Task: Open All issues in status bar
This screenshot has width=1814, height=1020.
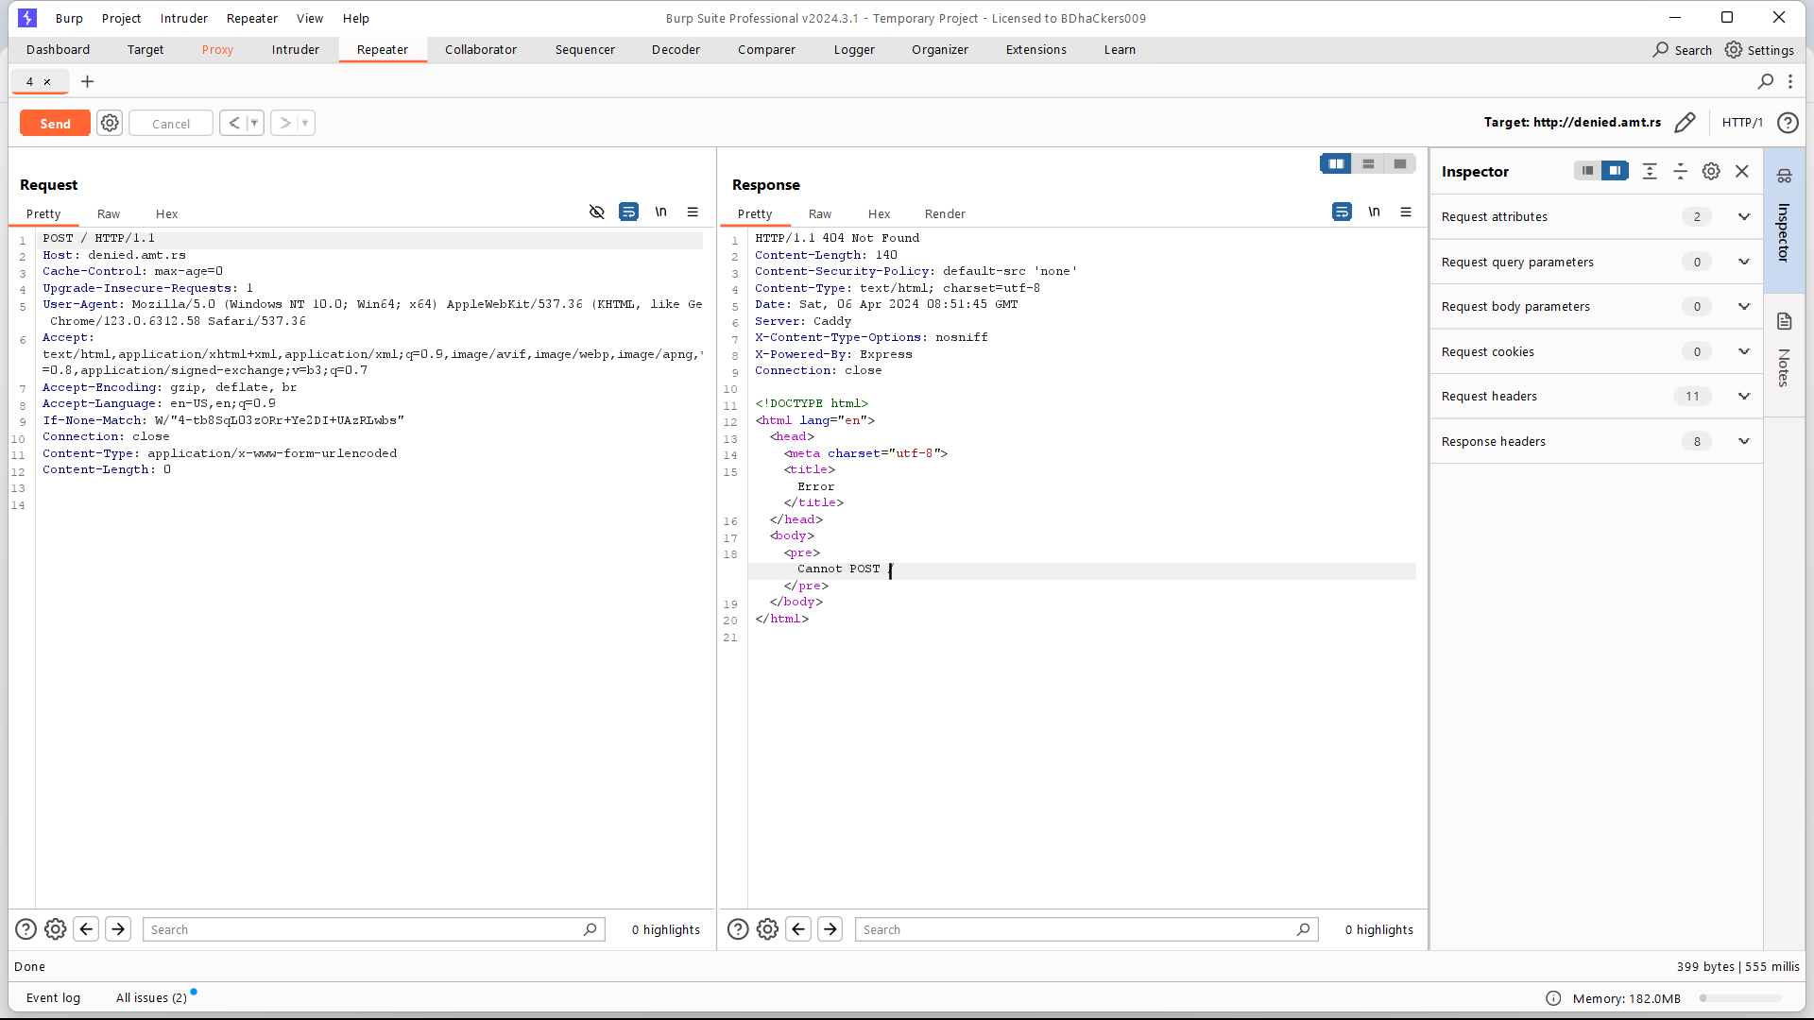Action: pos(151,997)
